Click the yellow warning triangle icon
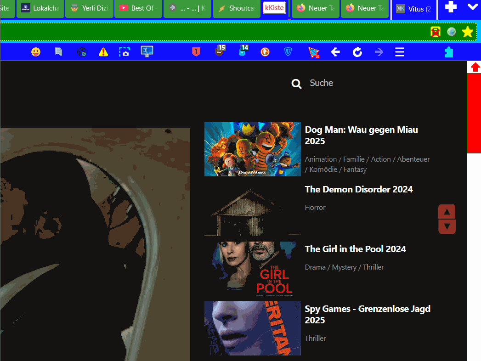 click(x=103, y=52)
